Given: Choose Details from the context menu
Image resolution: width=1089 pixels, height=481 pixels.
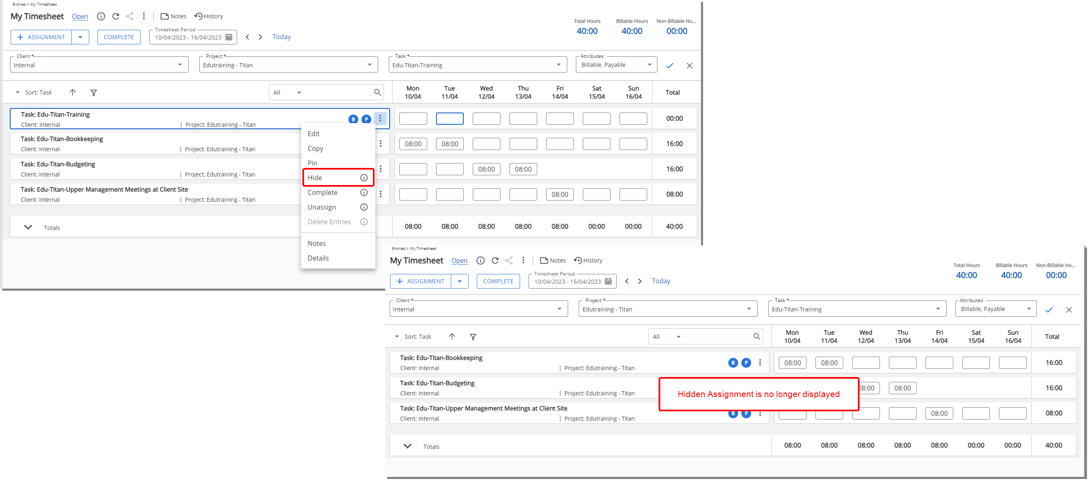Looking at the screenshot, I should coord(338,258).
